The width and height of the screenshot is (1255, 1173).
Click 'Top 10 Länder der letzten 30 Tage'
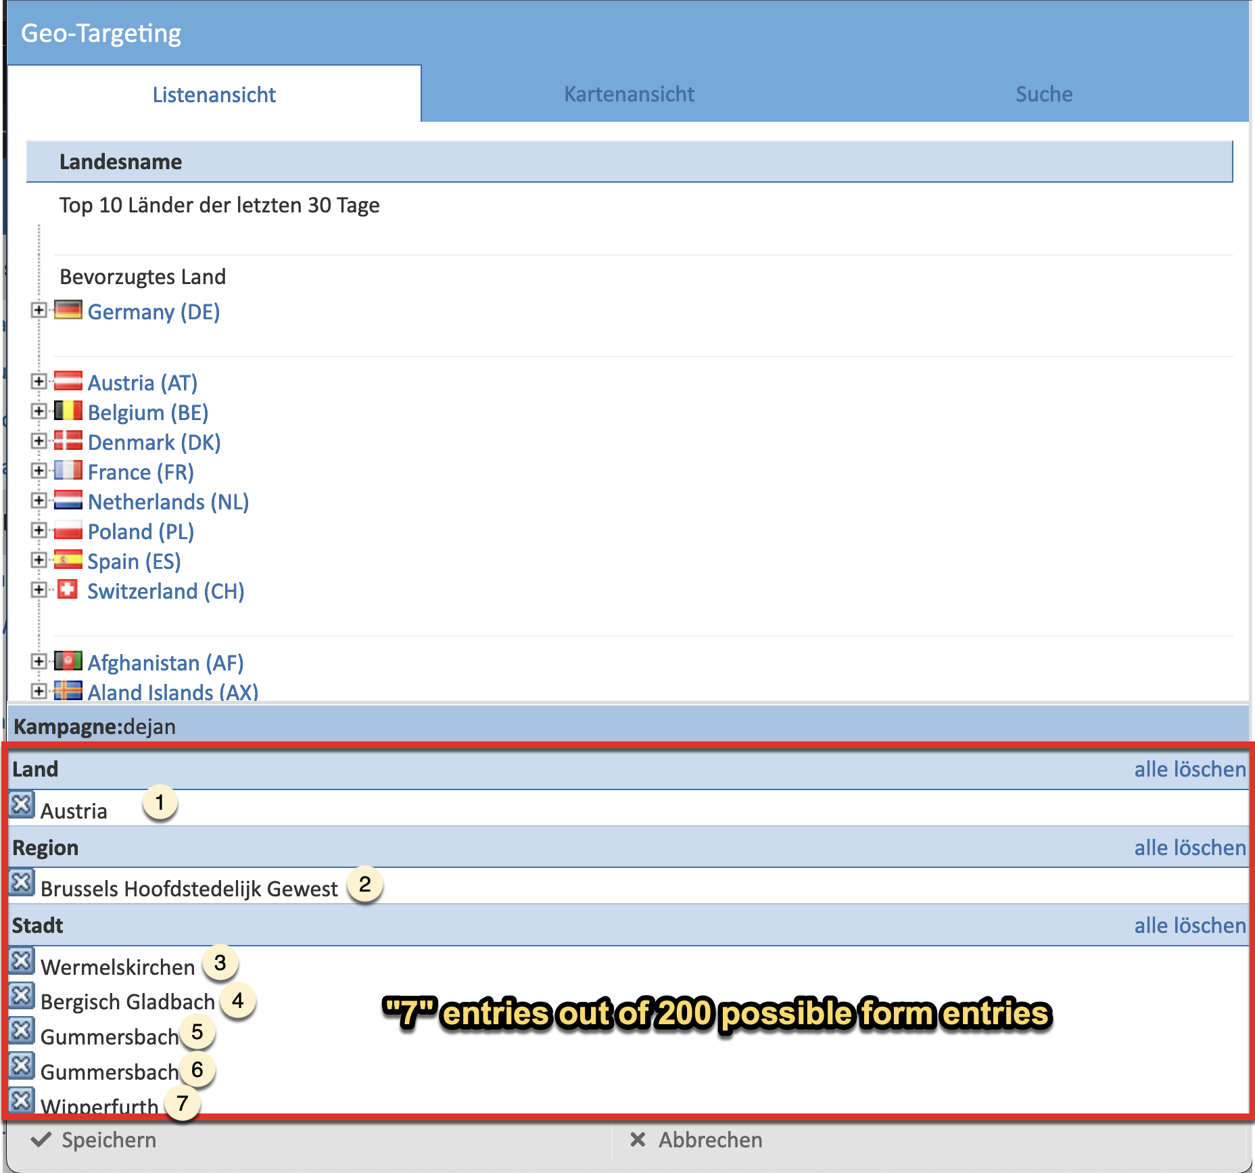[x=220, y=205]
